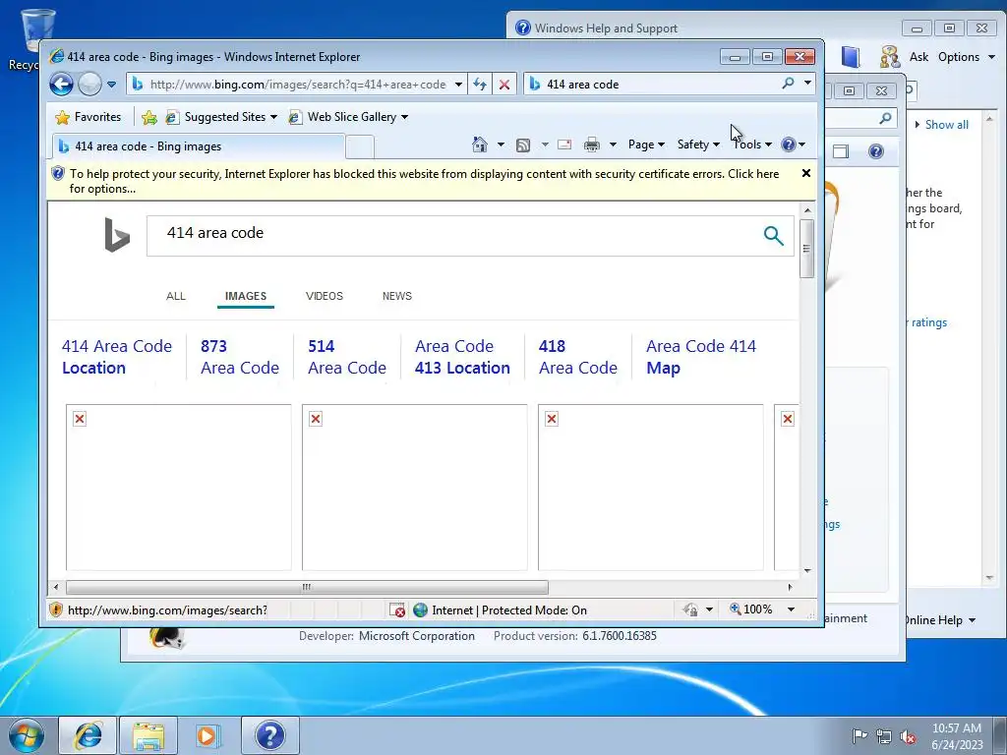Open Web Slice Gallery dropdown

click(348, 117)
